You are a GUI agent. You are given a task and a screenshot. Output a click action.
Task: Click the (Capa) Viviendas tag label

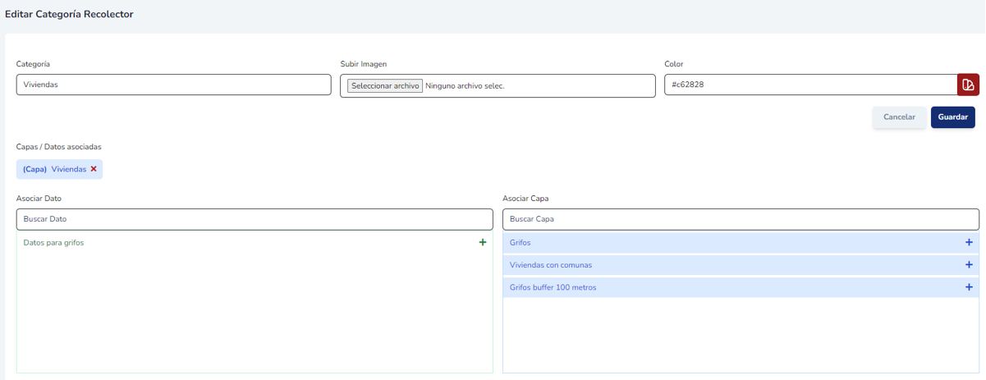[54, 169]
